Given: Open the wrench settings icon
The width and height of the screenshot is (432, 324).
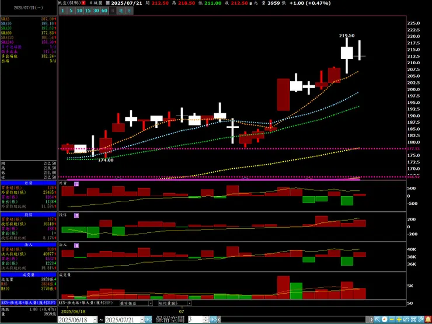Looking at the screenshot, I should coord(421,319).
